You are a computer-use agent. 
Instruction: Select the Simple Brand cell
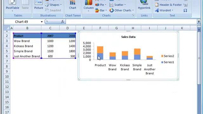tap(27, 51)
